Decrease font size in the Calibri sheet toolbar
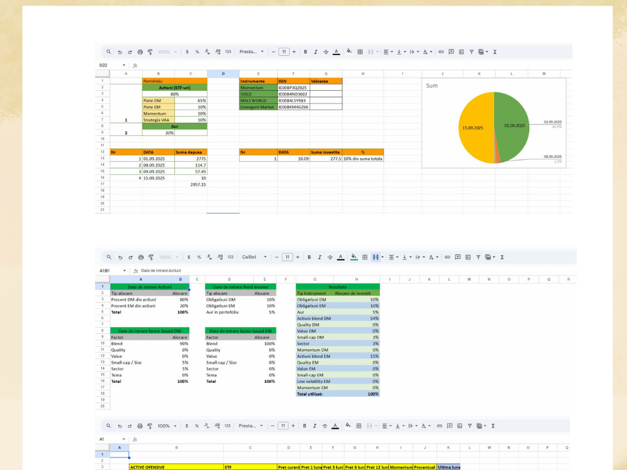This screenshot has height=470, width=627. 277,258
